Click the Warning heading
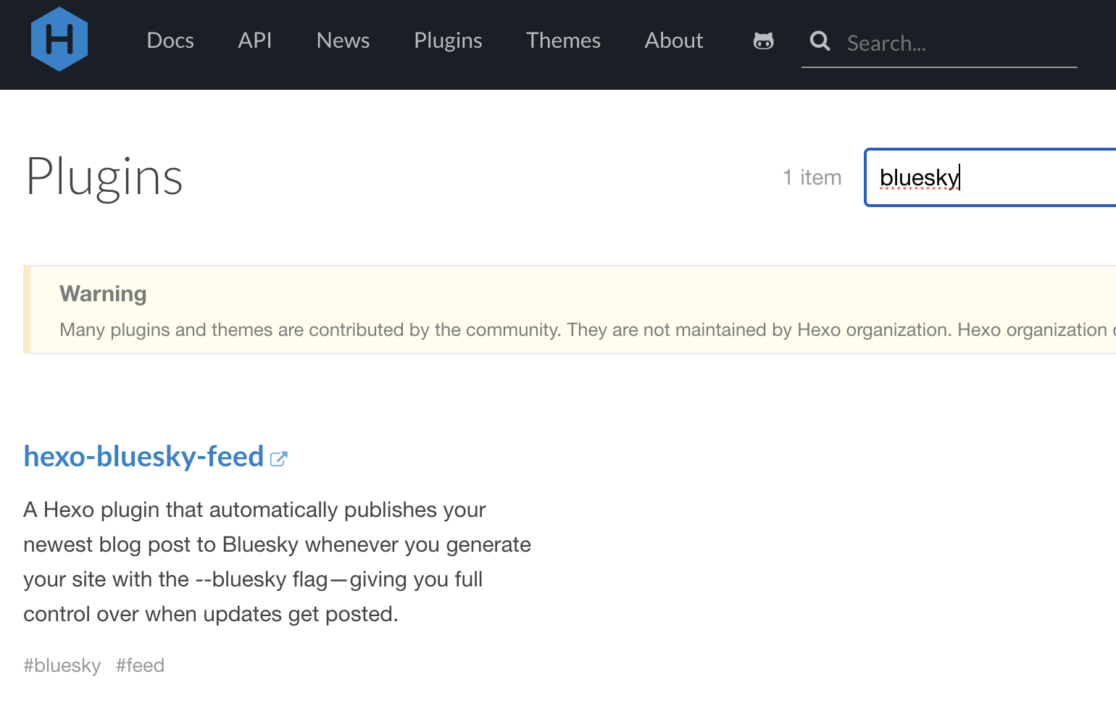This screenshot has height=711, width=1116. [103, 293]
